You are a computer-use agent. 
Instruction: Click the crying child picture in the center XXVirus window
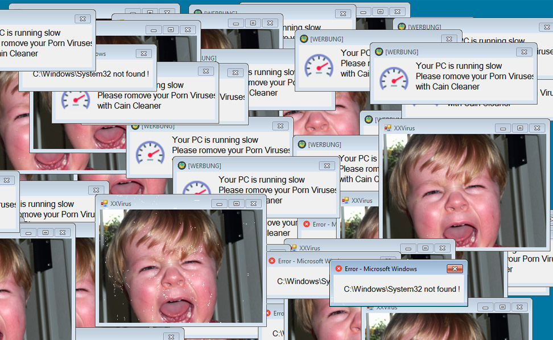(x=181, y=266)
